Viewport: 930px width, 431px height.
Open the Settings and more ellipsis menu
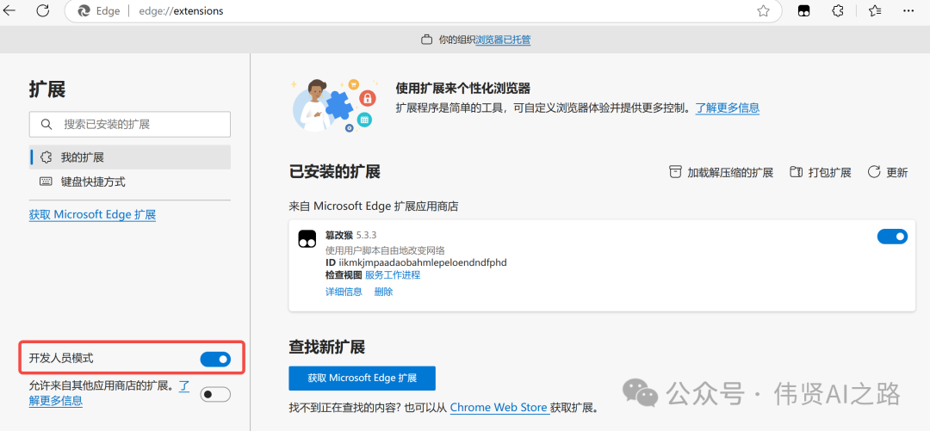click(908, 10)
